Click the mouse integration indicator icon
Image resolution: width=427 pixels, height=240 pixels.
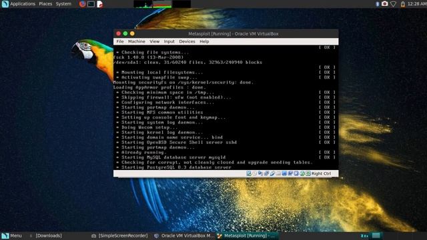coord(302,173)
